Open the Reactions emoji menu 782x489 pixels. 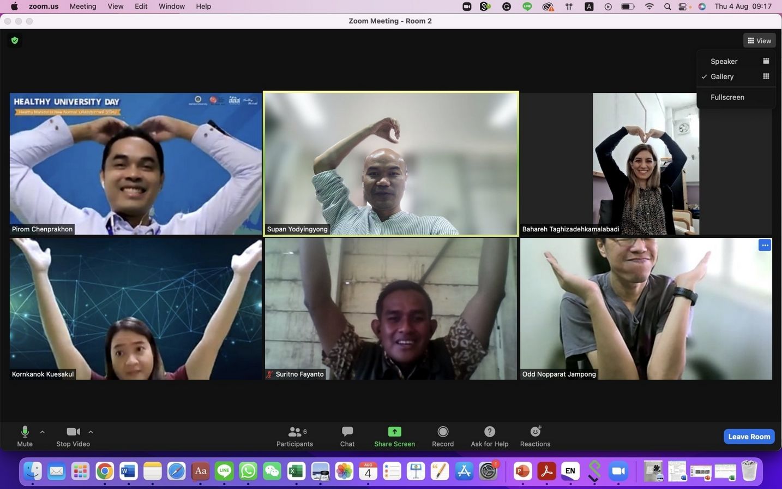[x=535, y=432]
